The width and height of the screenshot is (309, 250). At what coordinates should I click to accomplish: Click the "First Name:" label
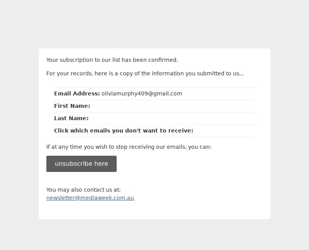click(x=72, y=106)
